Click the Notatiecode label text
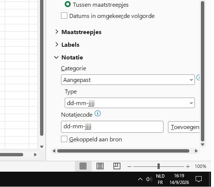The height and width of the screenshot is (187, 214). click(x=77, y=115)
